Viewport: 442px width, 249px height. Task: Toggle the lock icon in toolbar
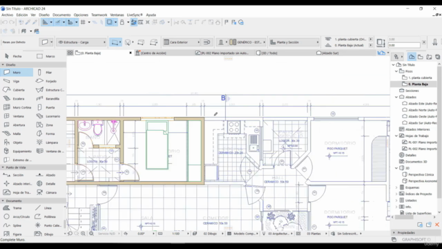point(122,22)
